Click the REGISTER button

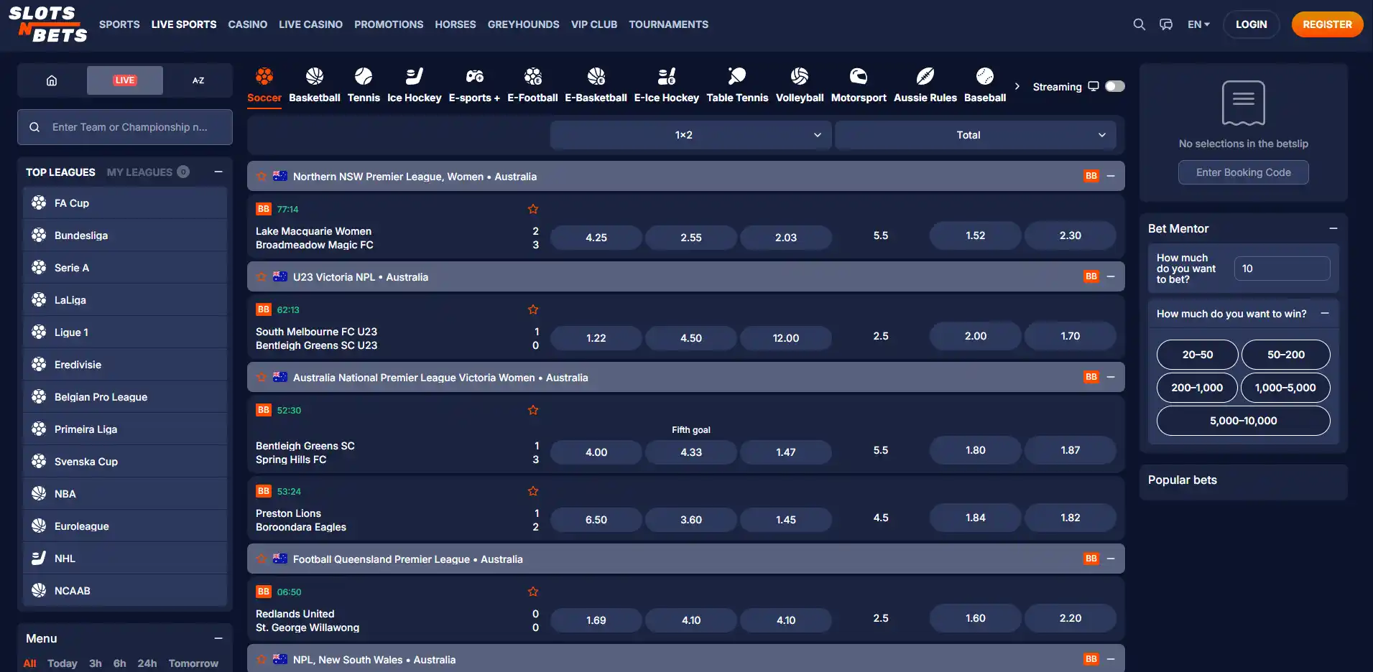(1327, 24)
